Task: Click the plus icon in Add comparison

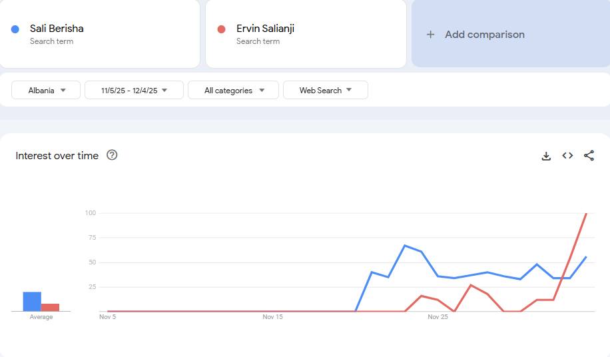Action: click(430, 35)
